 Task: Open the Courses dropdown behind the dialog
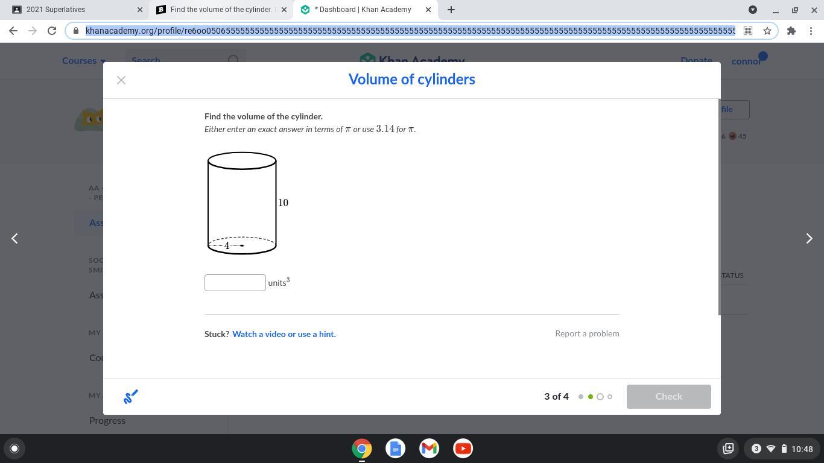84,61
